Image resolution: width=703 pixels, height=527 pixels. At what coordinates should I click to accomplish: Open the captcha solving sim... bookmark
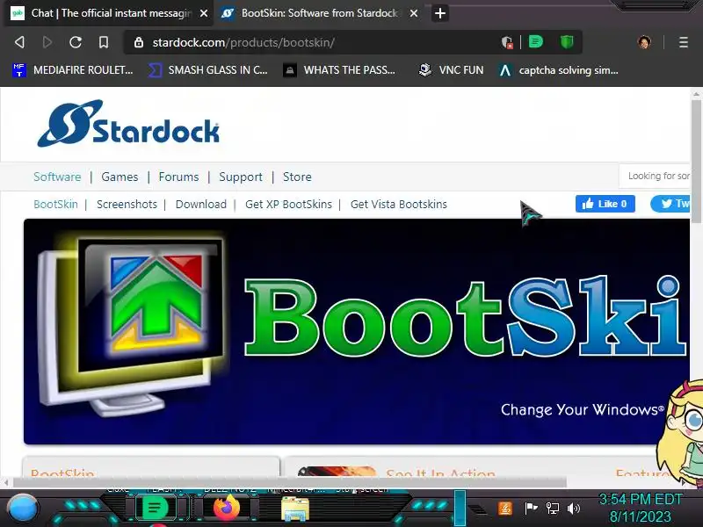click(559, 70)
